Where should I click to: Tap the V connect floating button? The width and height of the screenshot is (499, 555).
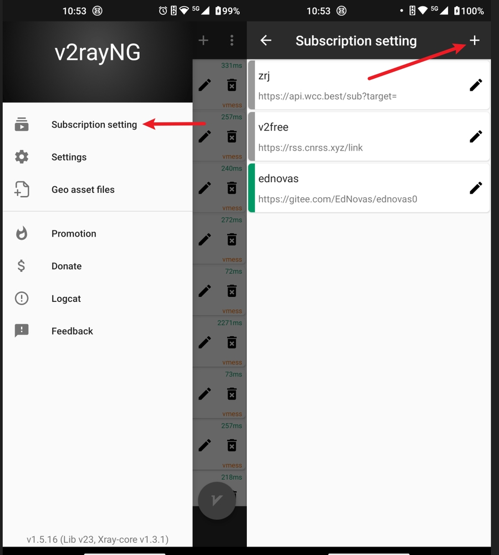217,501
